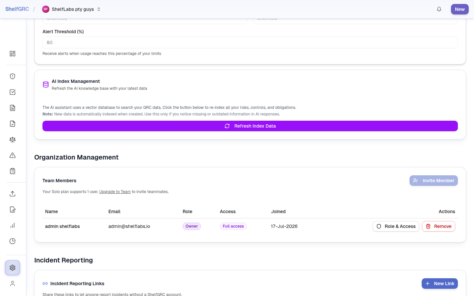Open the clipboard list icon in sidebar
Screen dimensions: 474x296
pos(13,171)
